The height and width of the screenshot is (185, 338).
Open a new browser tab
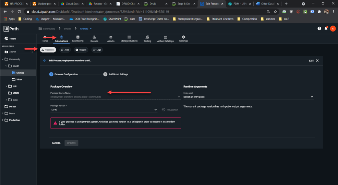coord(286,4)
